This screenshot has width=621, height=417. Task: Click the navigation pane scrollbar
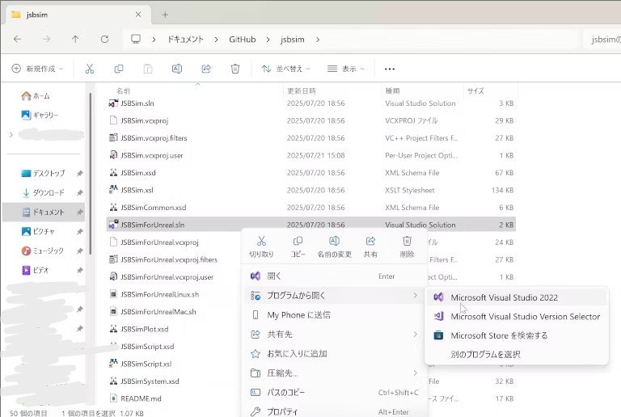pos(91,174)
